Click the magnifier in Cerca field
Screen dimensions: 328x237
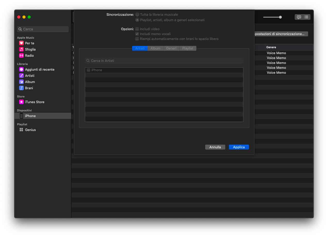click(x=20, y=29)
